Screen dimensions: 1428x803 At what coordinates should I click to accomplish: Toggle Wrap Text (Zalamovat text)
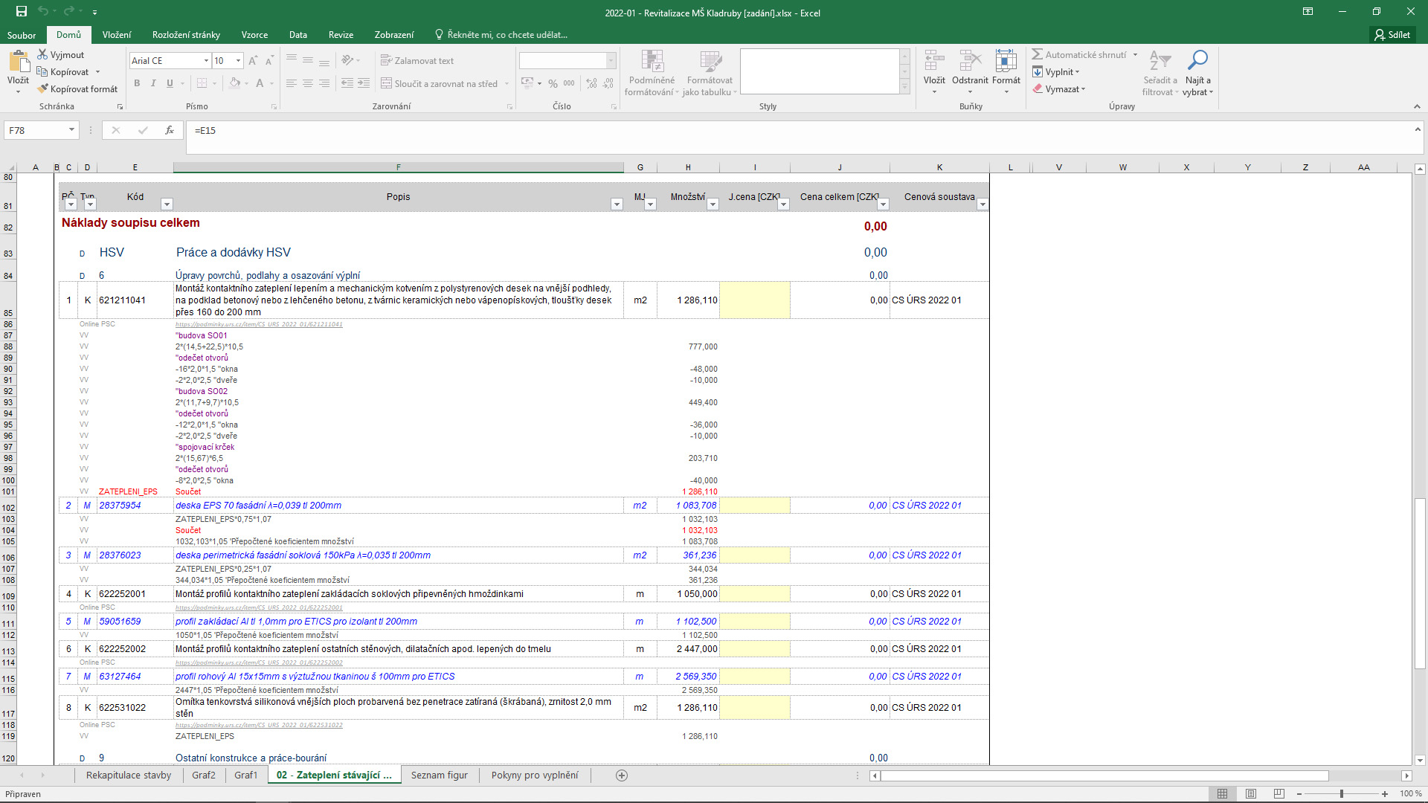[x=416, y=61]
